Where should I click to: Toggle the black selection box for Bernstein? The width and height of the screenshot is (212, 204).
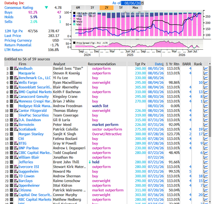[11, 125]
